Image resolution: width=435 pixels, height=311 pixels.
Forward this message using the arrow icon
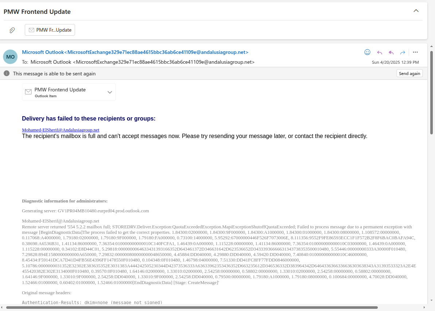pos(403,52)
